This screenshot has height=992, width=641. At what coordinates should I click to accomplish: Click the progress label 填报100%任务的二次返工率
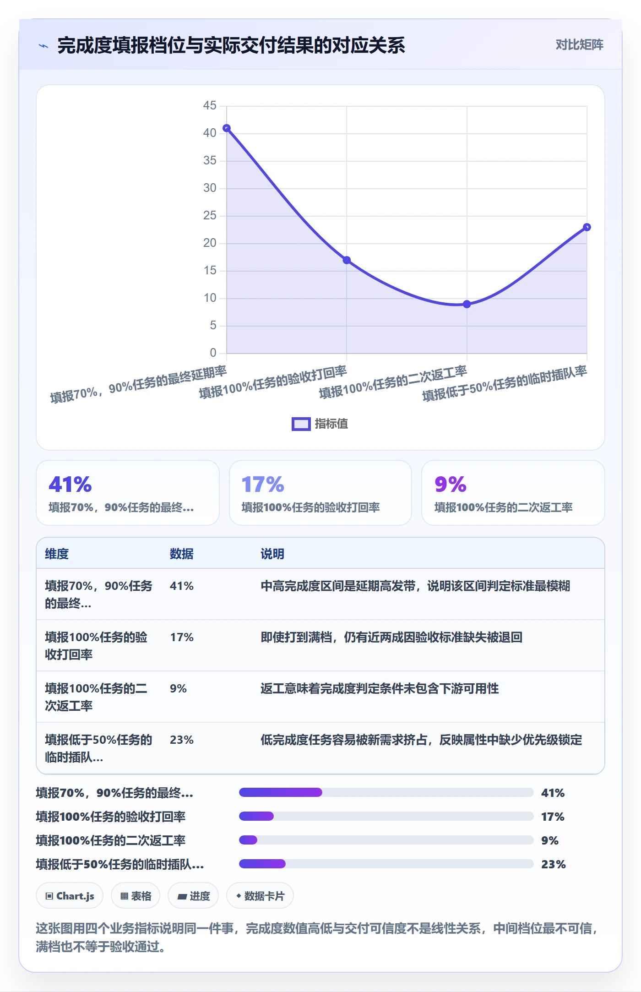coord(111,840)
